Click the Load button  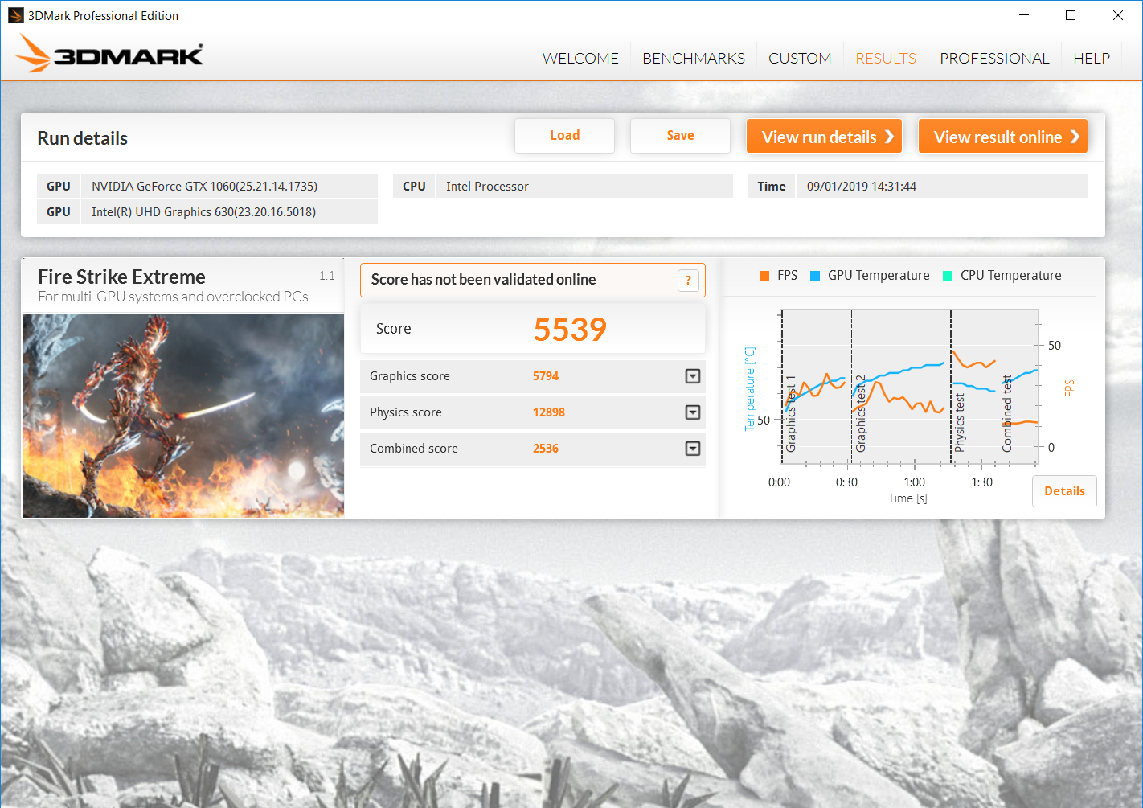(x=564, y=136)
